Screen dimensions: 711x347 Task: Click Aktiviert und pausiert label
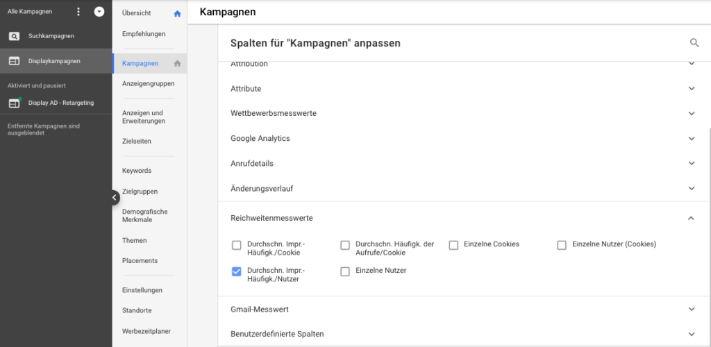pos(37,85)
